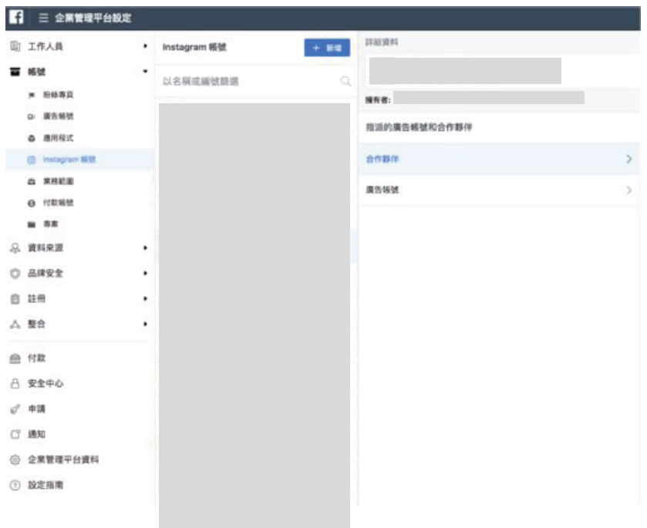Click the 品牌安全 shield icon
The image size is (647, 528).
coord(14,273)
